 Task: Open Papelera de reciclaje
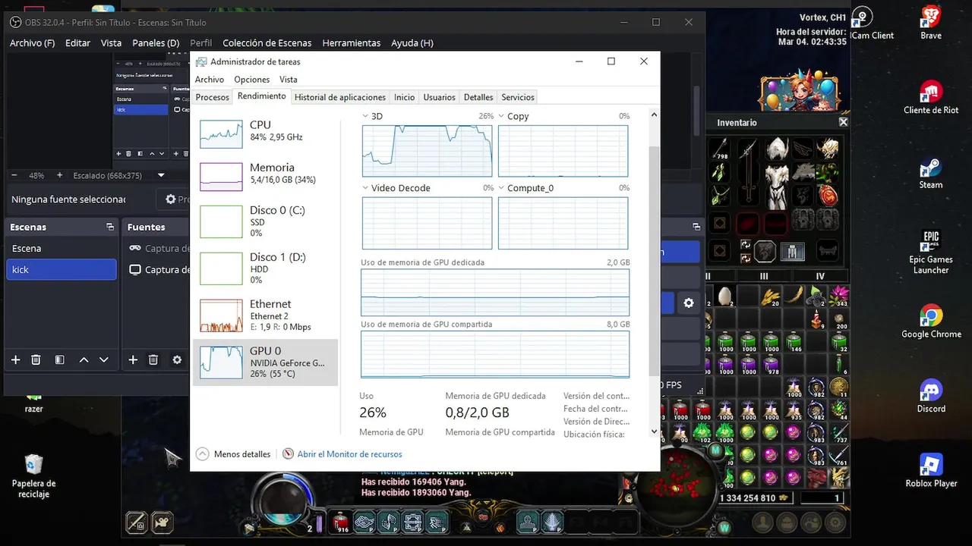pyautogui.click(x=33, y=475)
